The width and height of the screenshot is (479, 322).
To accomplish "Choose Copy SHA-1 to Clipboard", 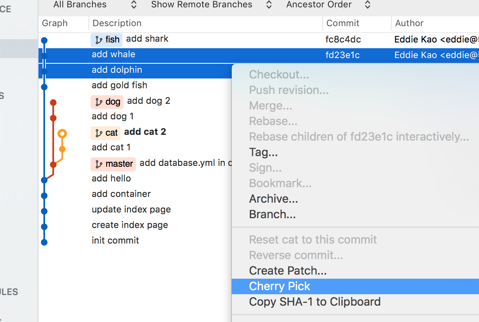I will pyautogui.click(x=314, y=302).
